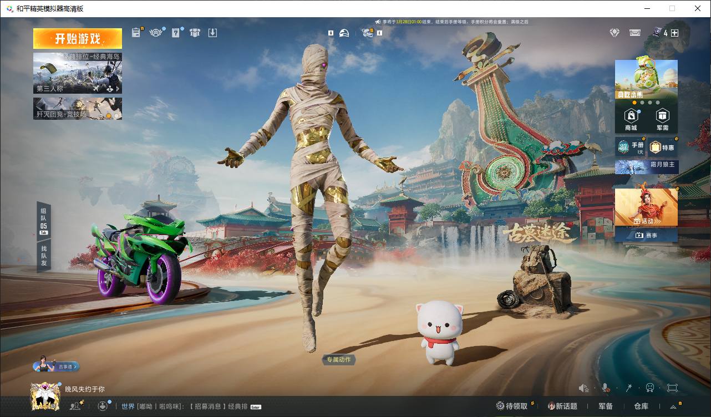
Task: Open the coupon ticket icon at top right
Action: 635,33
